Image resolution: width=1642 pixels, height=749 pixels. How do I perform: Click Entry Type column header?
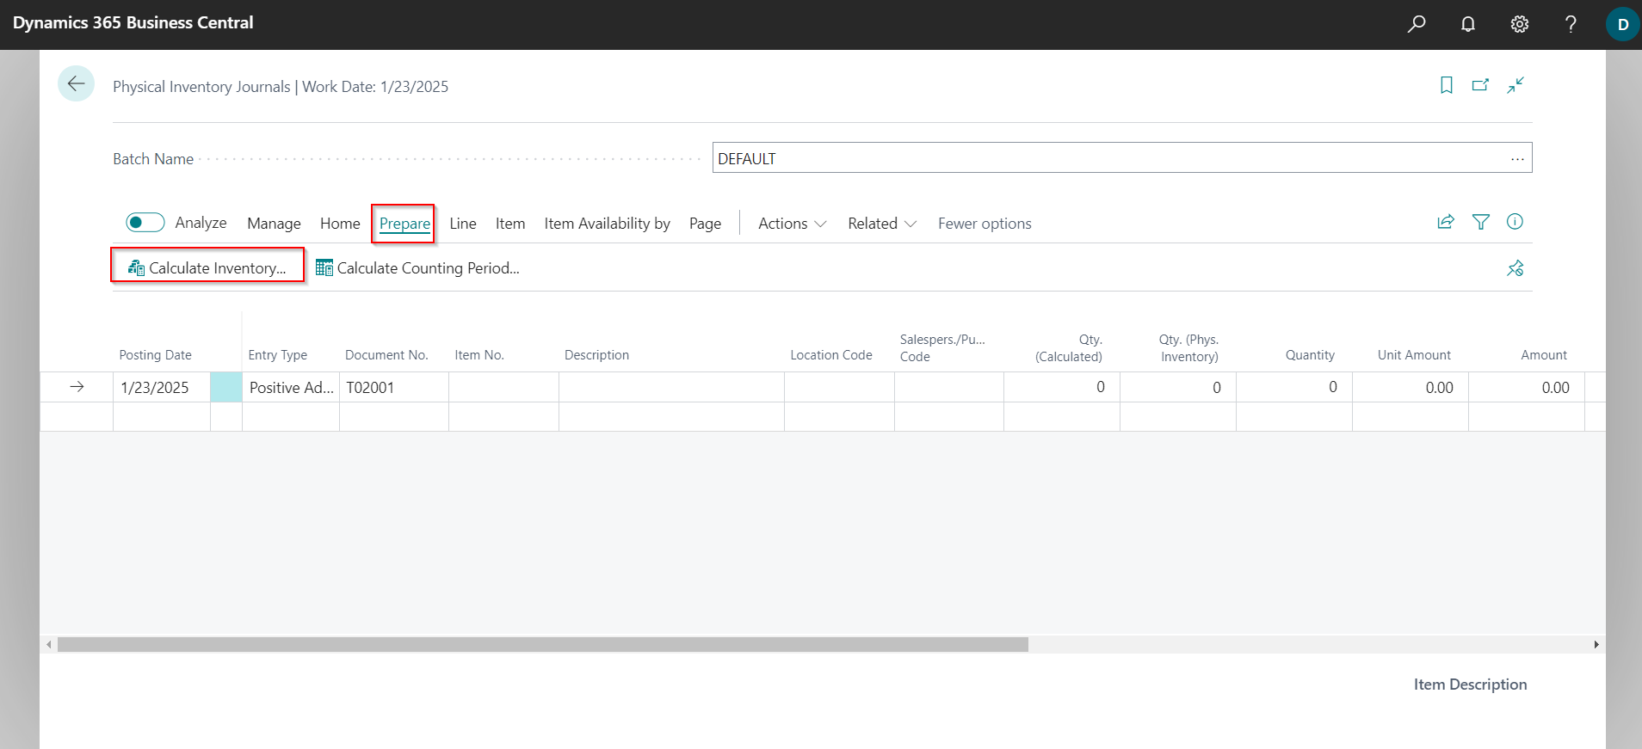[277, 355]
